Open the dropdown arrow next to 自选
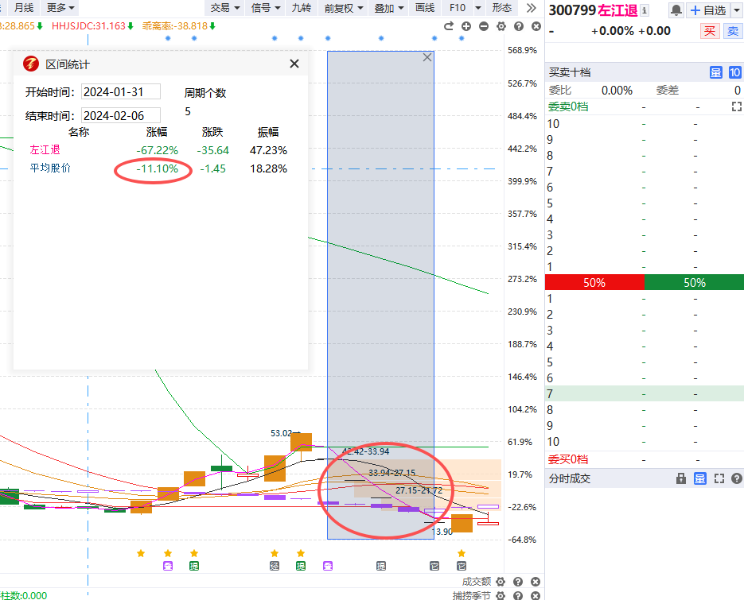Image resolution: width=744 pixels, height=600 pixels. 736,10
